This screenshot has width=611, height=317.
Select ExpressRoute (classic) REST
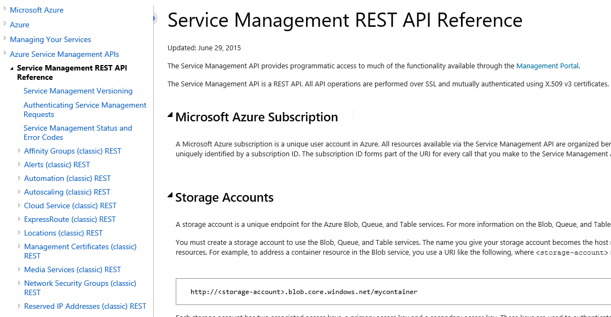70,219
